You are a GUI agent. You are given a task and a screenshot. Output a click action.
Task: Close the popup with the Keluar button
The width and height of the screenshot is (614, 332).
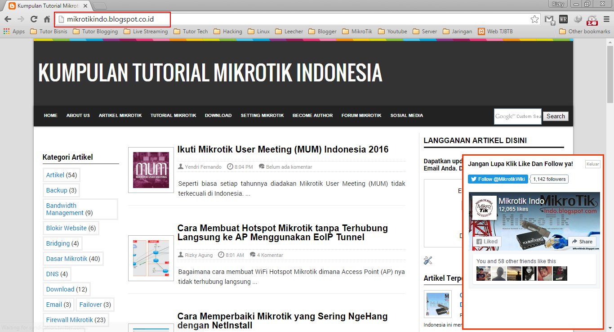click(593, 164)
